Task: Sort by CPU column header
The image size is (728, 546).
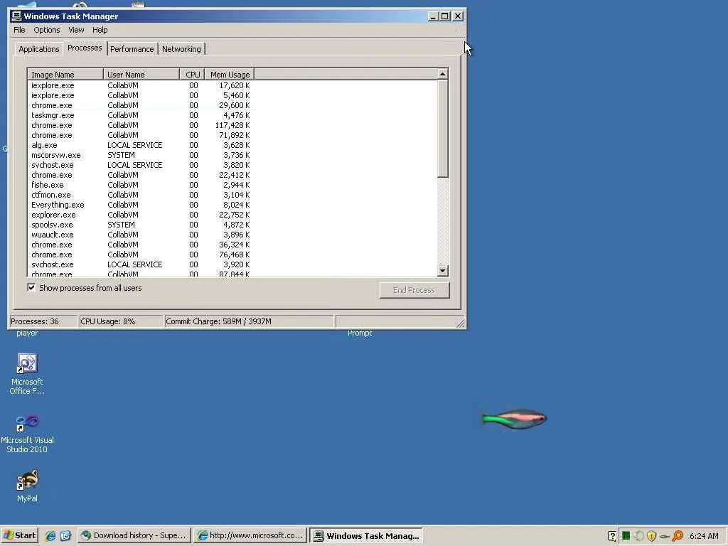Action: point(192,74)
